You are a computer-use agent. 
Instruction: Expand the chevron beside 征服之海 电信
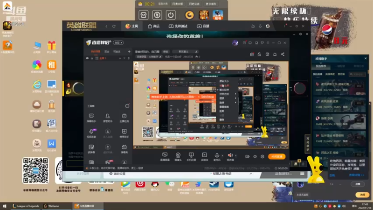[251, 174]
